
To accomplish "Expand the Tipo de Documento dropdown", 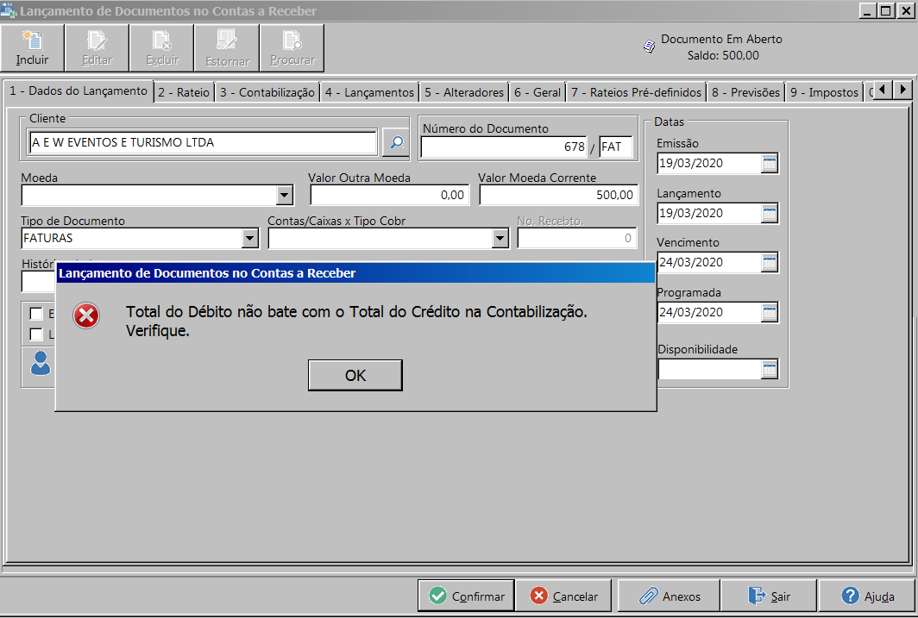I will point(250,238).
